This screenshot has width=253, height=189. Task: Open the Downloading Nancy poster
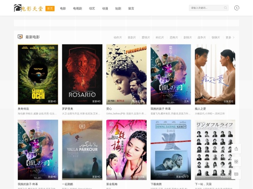(x=171, y=150)
